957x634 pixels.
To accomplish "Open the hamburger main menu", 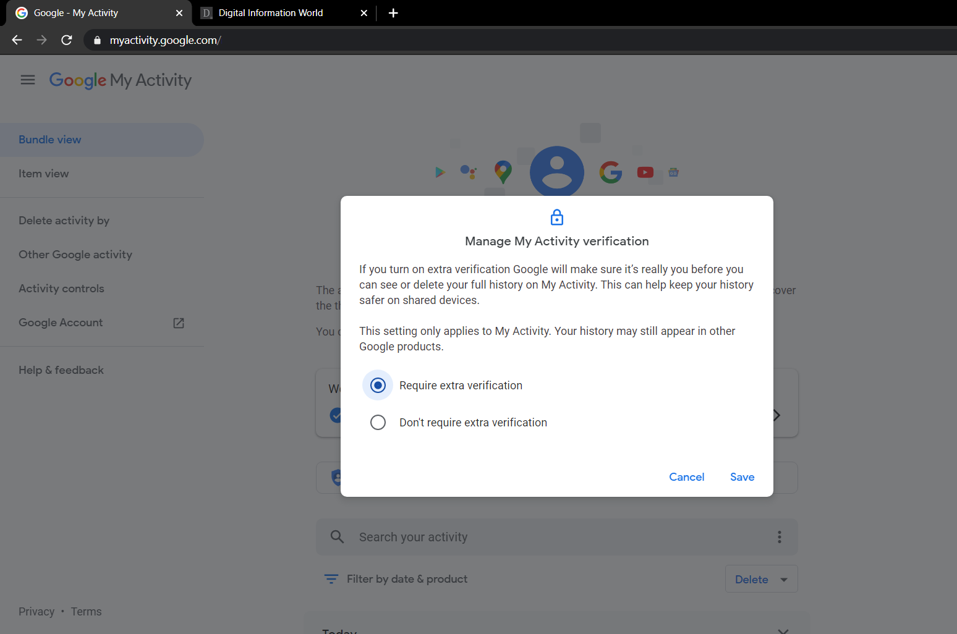I will click(28, 80).
